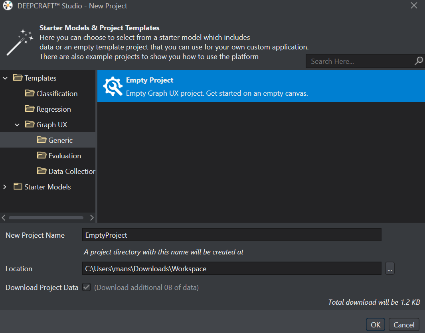Viewport: 425px width, 333px height.
Task: Click the Evaluation folder icon
Action: pos(42,156)
